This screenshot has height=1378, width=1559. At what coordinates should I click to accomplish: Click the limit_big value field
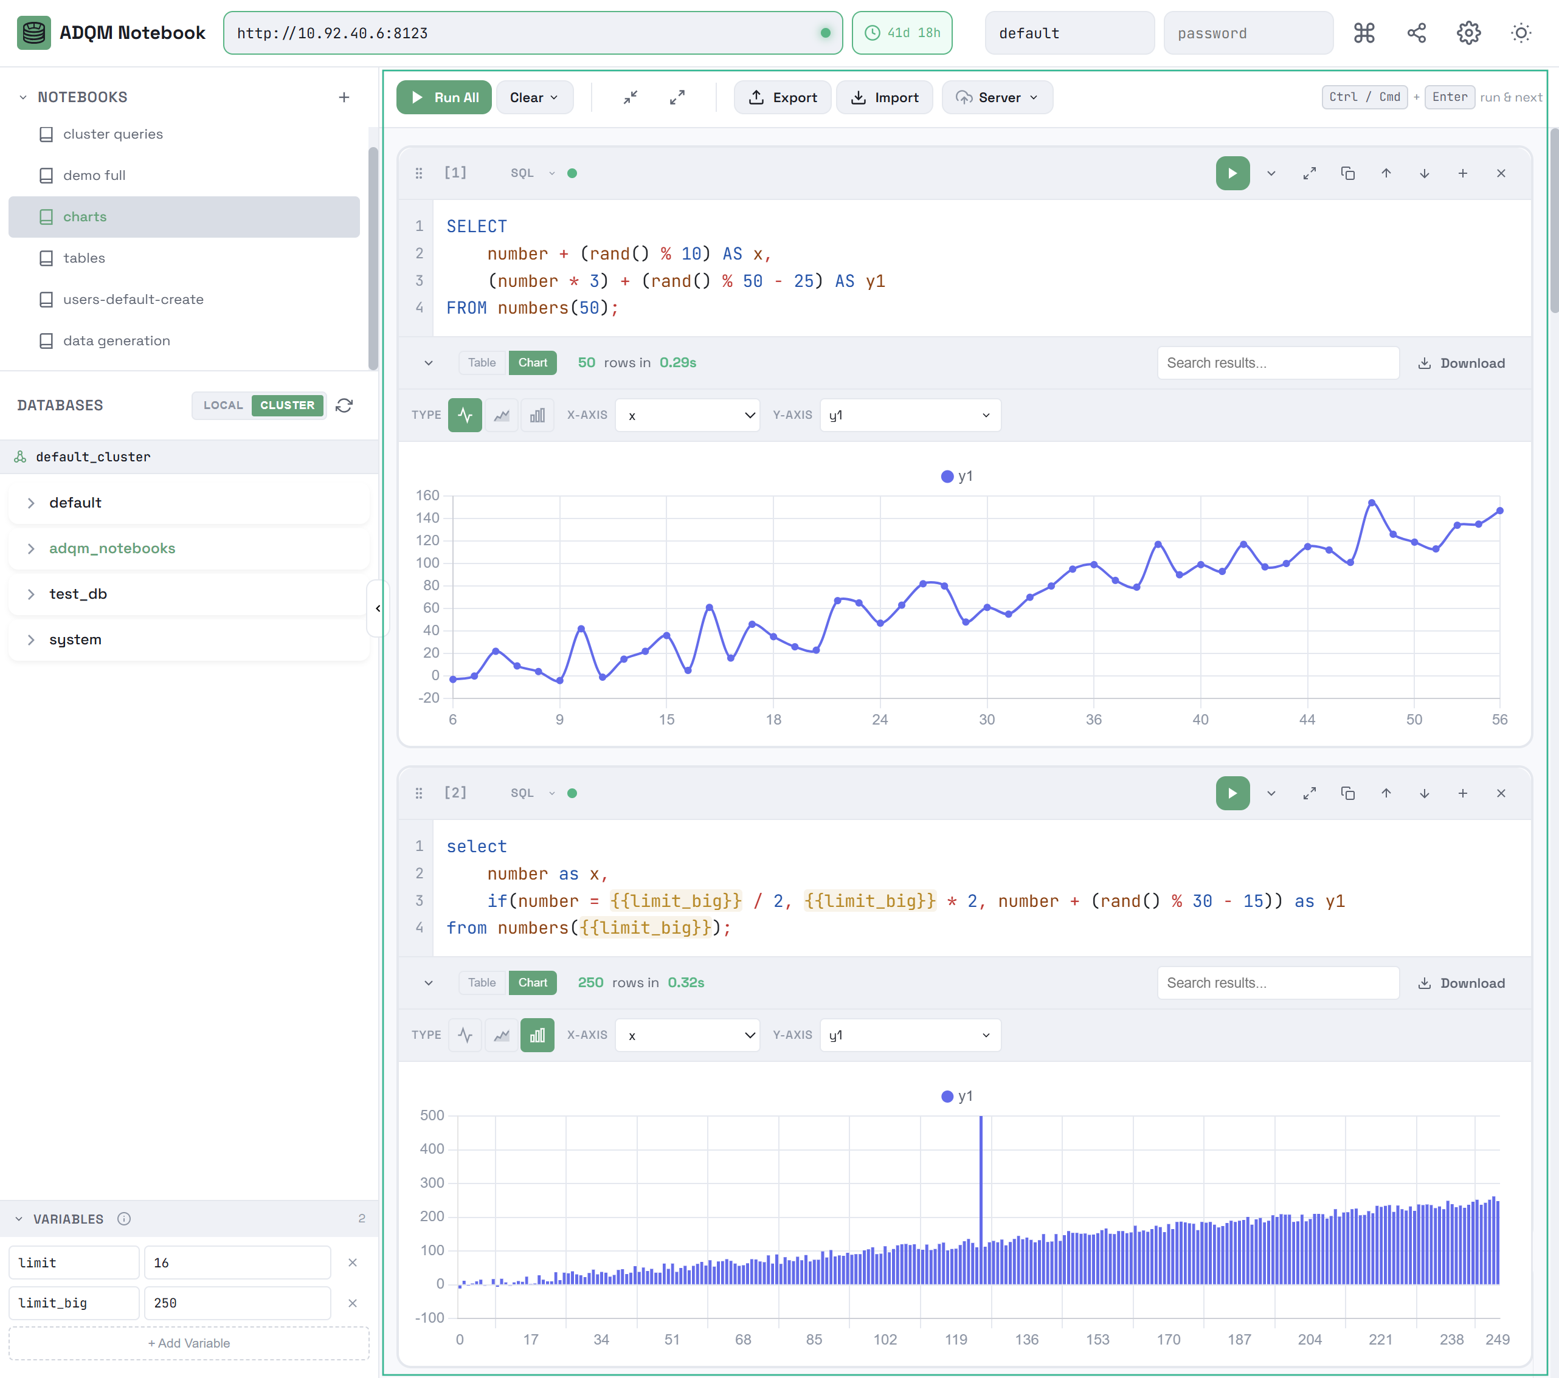point(237,1303)
